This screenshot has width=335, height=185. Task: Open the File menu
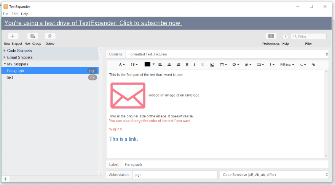6,14
